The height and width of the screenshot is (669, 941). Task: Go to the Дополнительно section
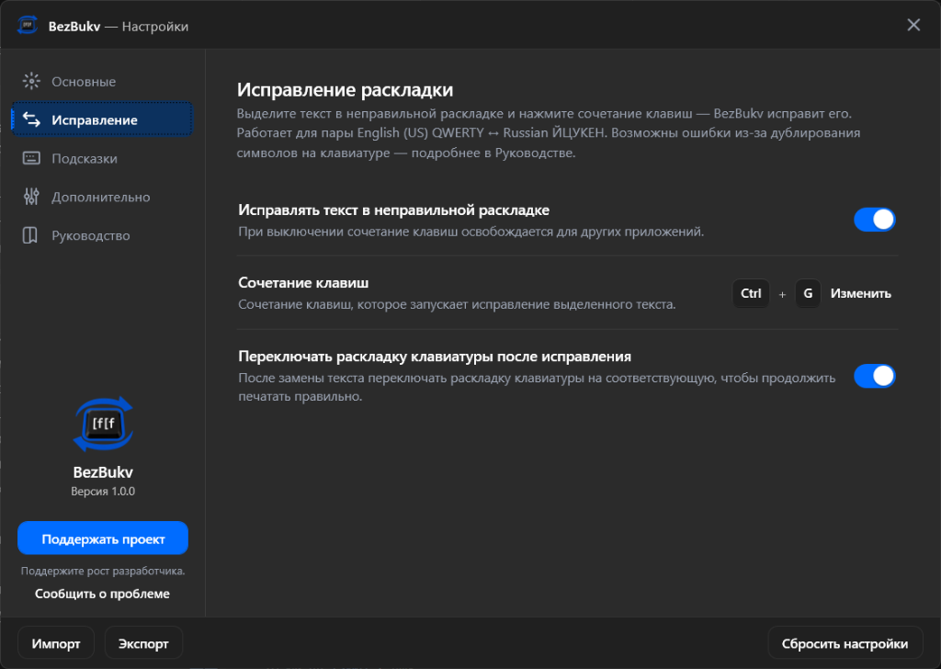tap(102, 197)
